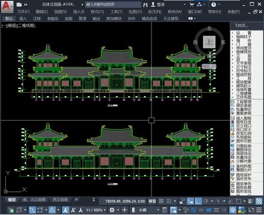Viewport: 264px width, 215px height.
Task: Click the 登录 sign-in user icon
Action: pos(153,4)
